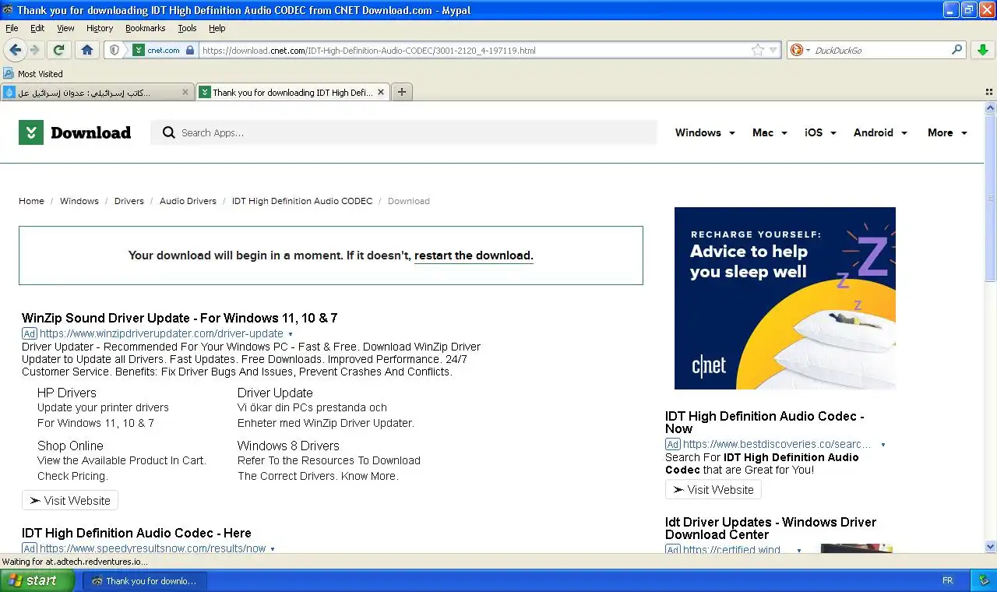997x592 pixels.
Task: Click the taskbar Mypal browser button
Action: 144,581
